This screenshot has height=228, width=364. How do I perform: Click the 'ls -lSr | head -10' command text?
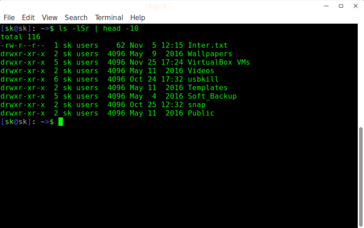point(98,28)
